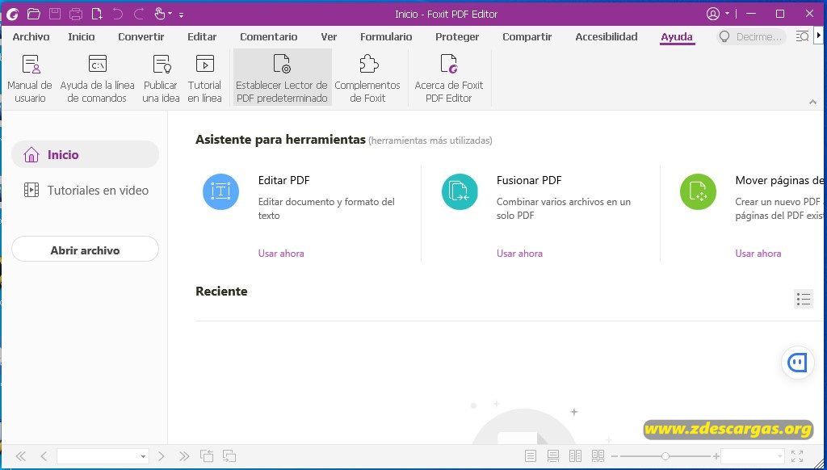Click the Editar PDF blue circle icon
The width and height of the screenshot is (827, 470).
pos(220,191)
